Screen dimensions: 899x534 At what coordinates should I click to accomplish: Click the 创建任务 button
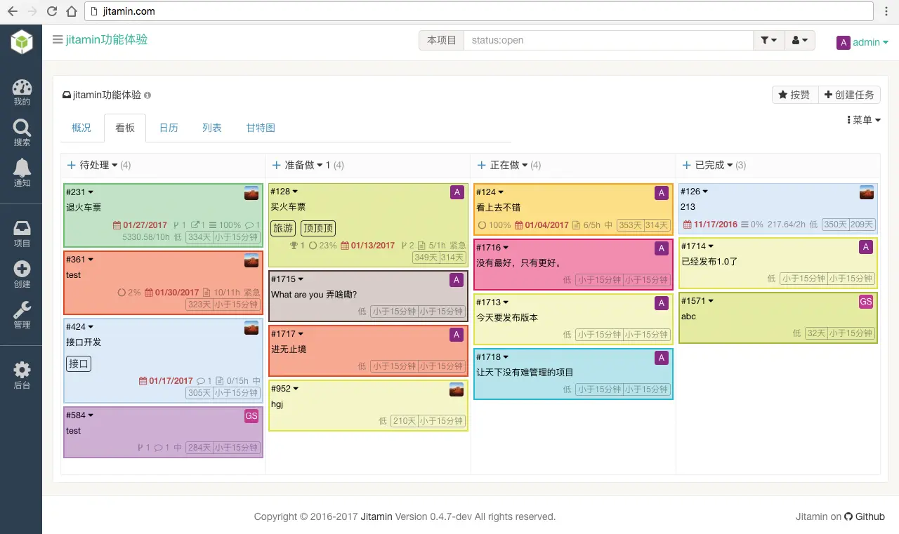click(849, 95)
